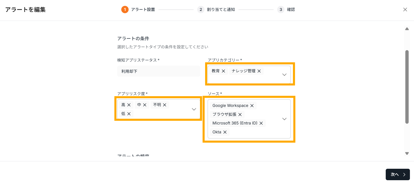The image size is (414, 183).
Task: Remove the 中 risk level tag
Action: point(145,105)
